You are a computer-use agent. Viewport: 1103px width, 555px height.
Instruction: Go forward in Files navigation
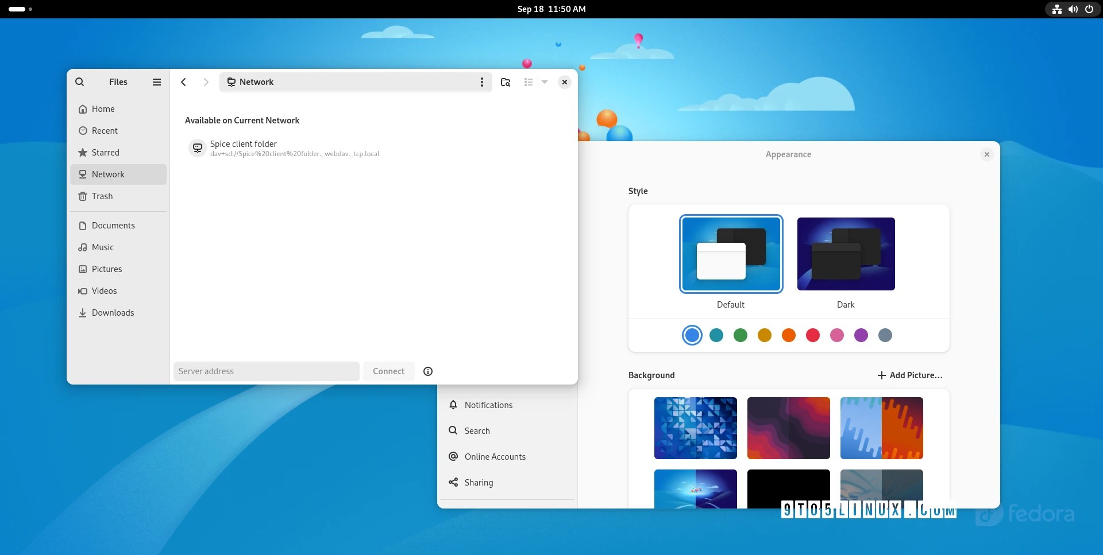[206, 82]
